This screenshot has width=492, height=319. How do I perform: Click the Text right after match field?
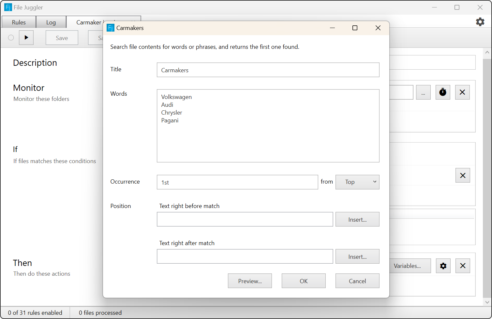tap(245, 257)
